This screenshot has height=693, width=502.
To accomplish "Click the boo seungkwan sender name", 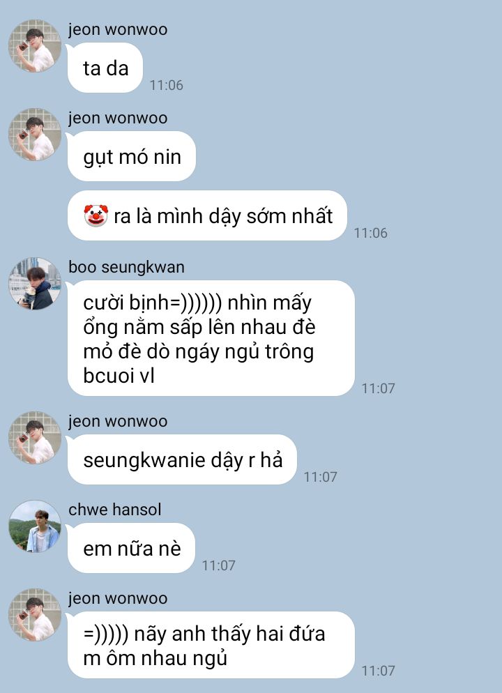I will 126,268.
